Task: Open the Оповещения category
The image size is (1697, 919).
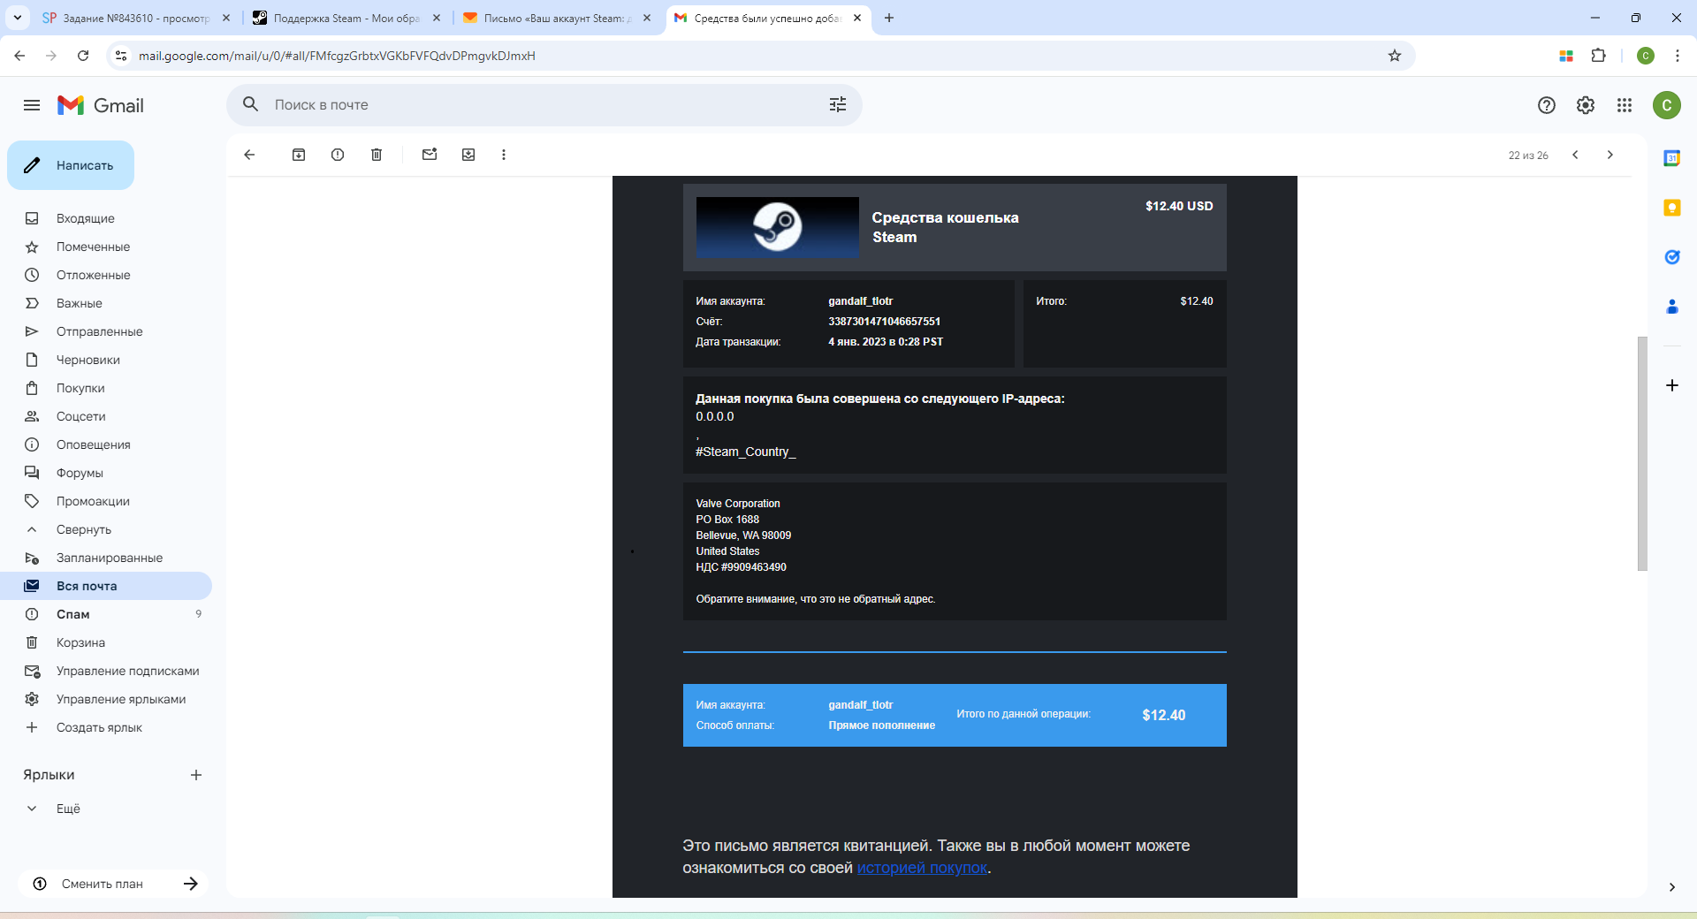Action: [x=106, y=444]
